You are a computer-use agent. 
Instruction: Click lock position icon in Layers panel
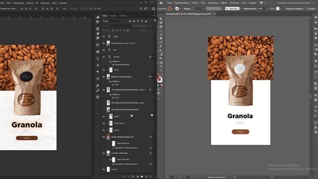coord(120,30)
